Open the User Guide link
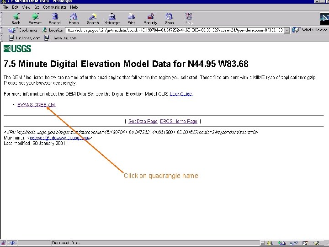The height and width of the screenshot is (247, 329). [181, 94]
